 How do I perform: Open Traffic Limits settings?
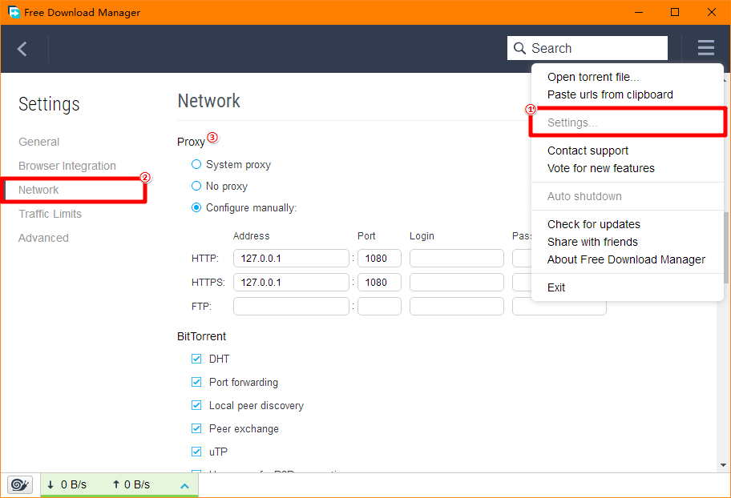(50, 214)
